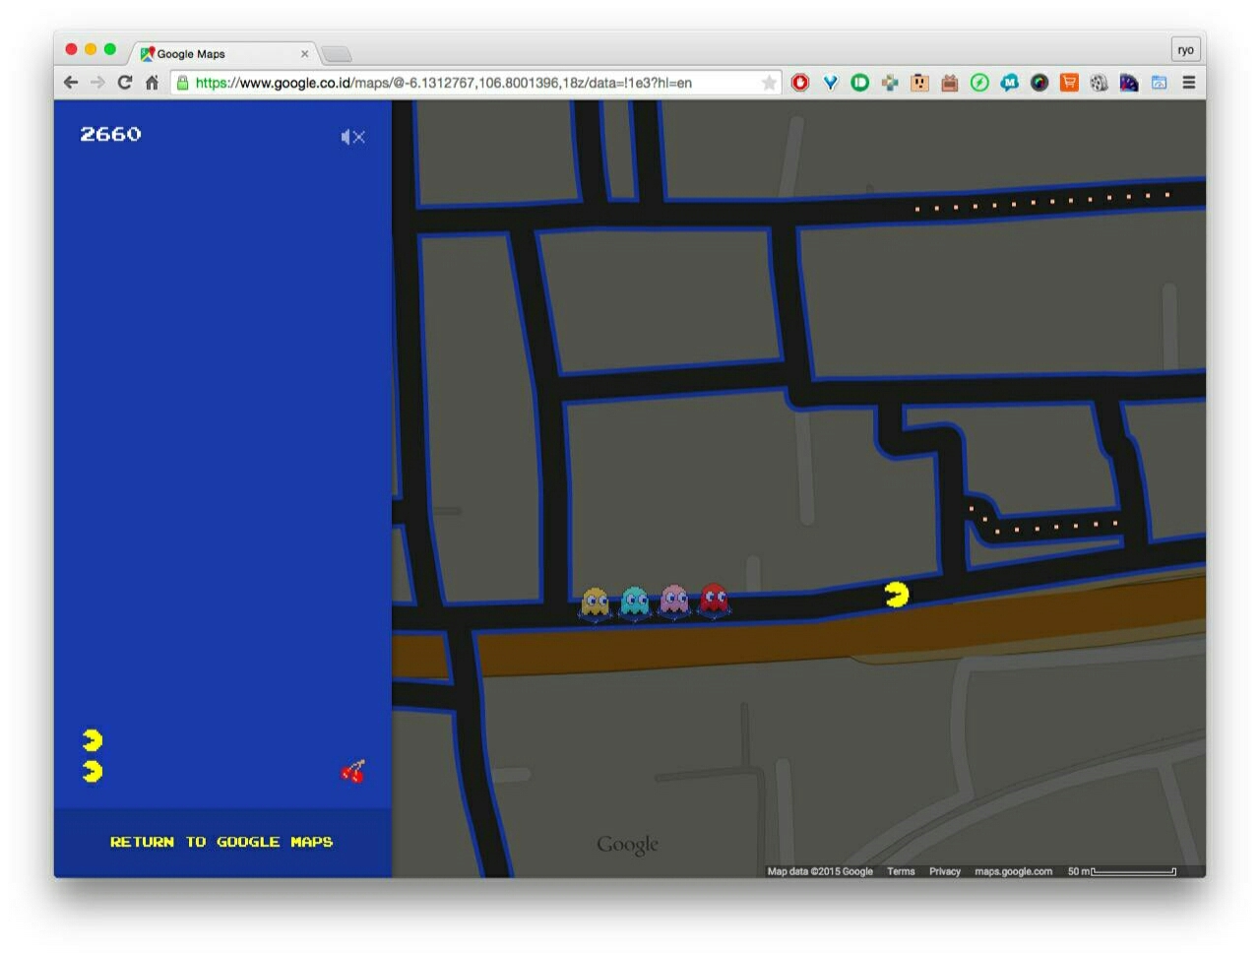Open the red stop-hand ad blocker extension
The width and height of the screenshot is (1260, 954).
(x=800, y=83)
